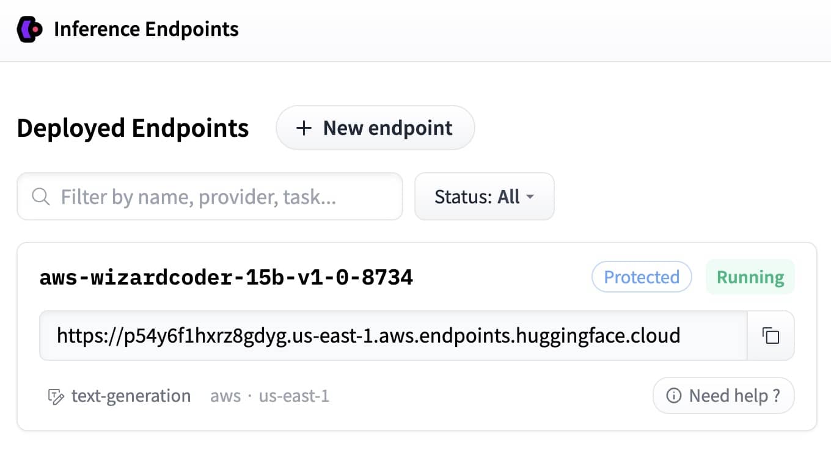Toggle the Status filter from All
This screenshot has height=458, width=831.
[484, 197]
